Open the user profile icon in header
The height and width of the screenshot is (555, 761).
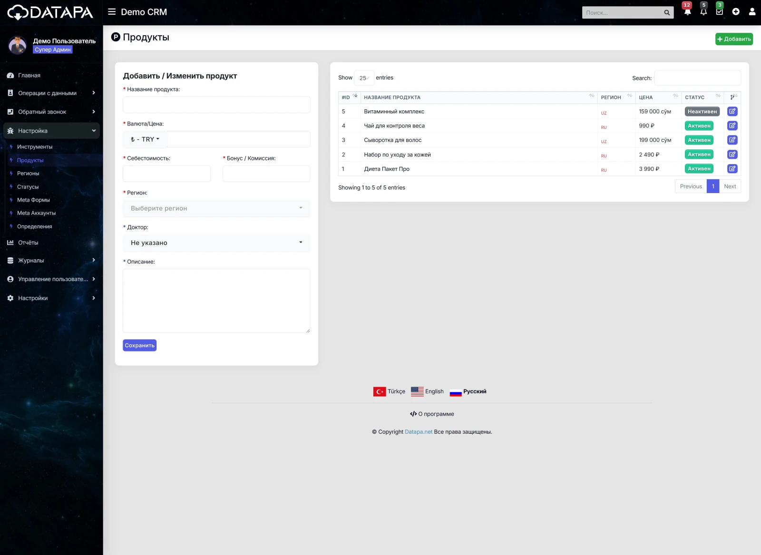[752, 12]
